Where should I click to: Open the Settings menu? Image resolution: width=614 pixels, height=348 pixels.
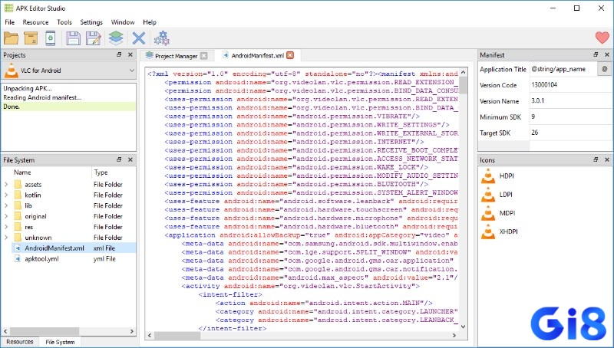91,22
